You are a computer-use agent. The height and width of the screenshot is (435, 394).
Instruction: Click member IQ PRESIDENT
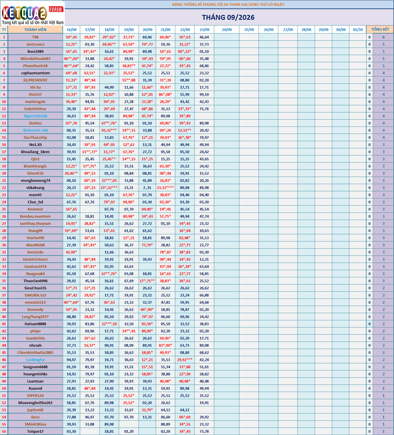tap(35, 80)
